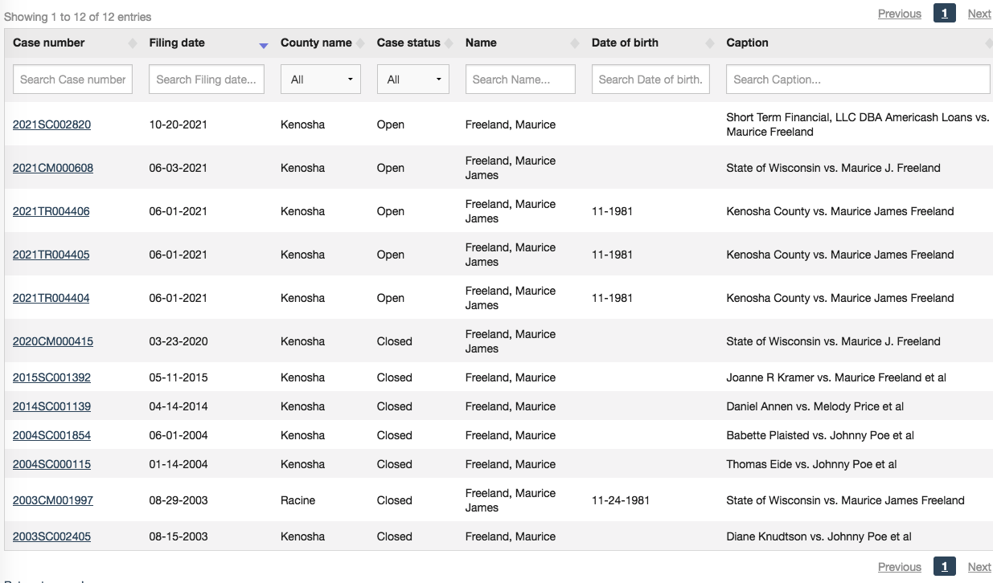The height and width of the screenshot is (583, 993).
Task: Select caption Babette Plaisted vs. Johnny Poe
Action: pos(820,435)
